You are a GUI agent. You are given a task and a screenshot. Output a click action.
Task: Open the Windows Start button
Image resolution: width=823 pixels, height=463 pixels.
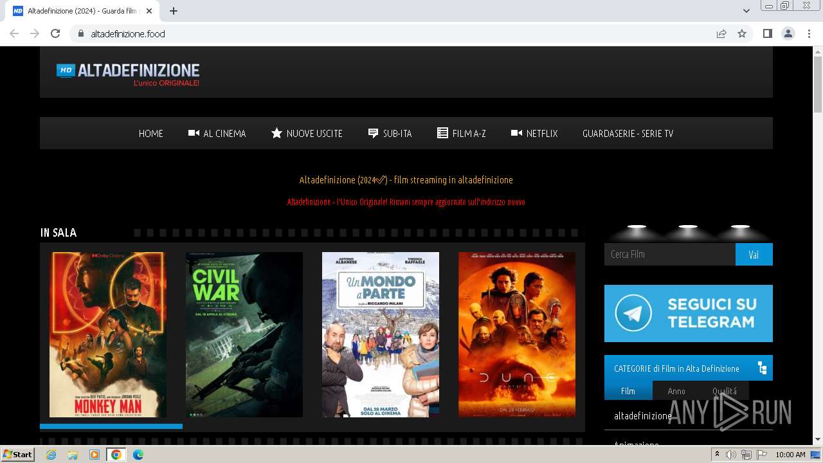[x=17, y=454]
